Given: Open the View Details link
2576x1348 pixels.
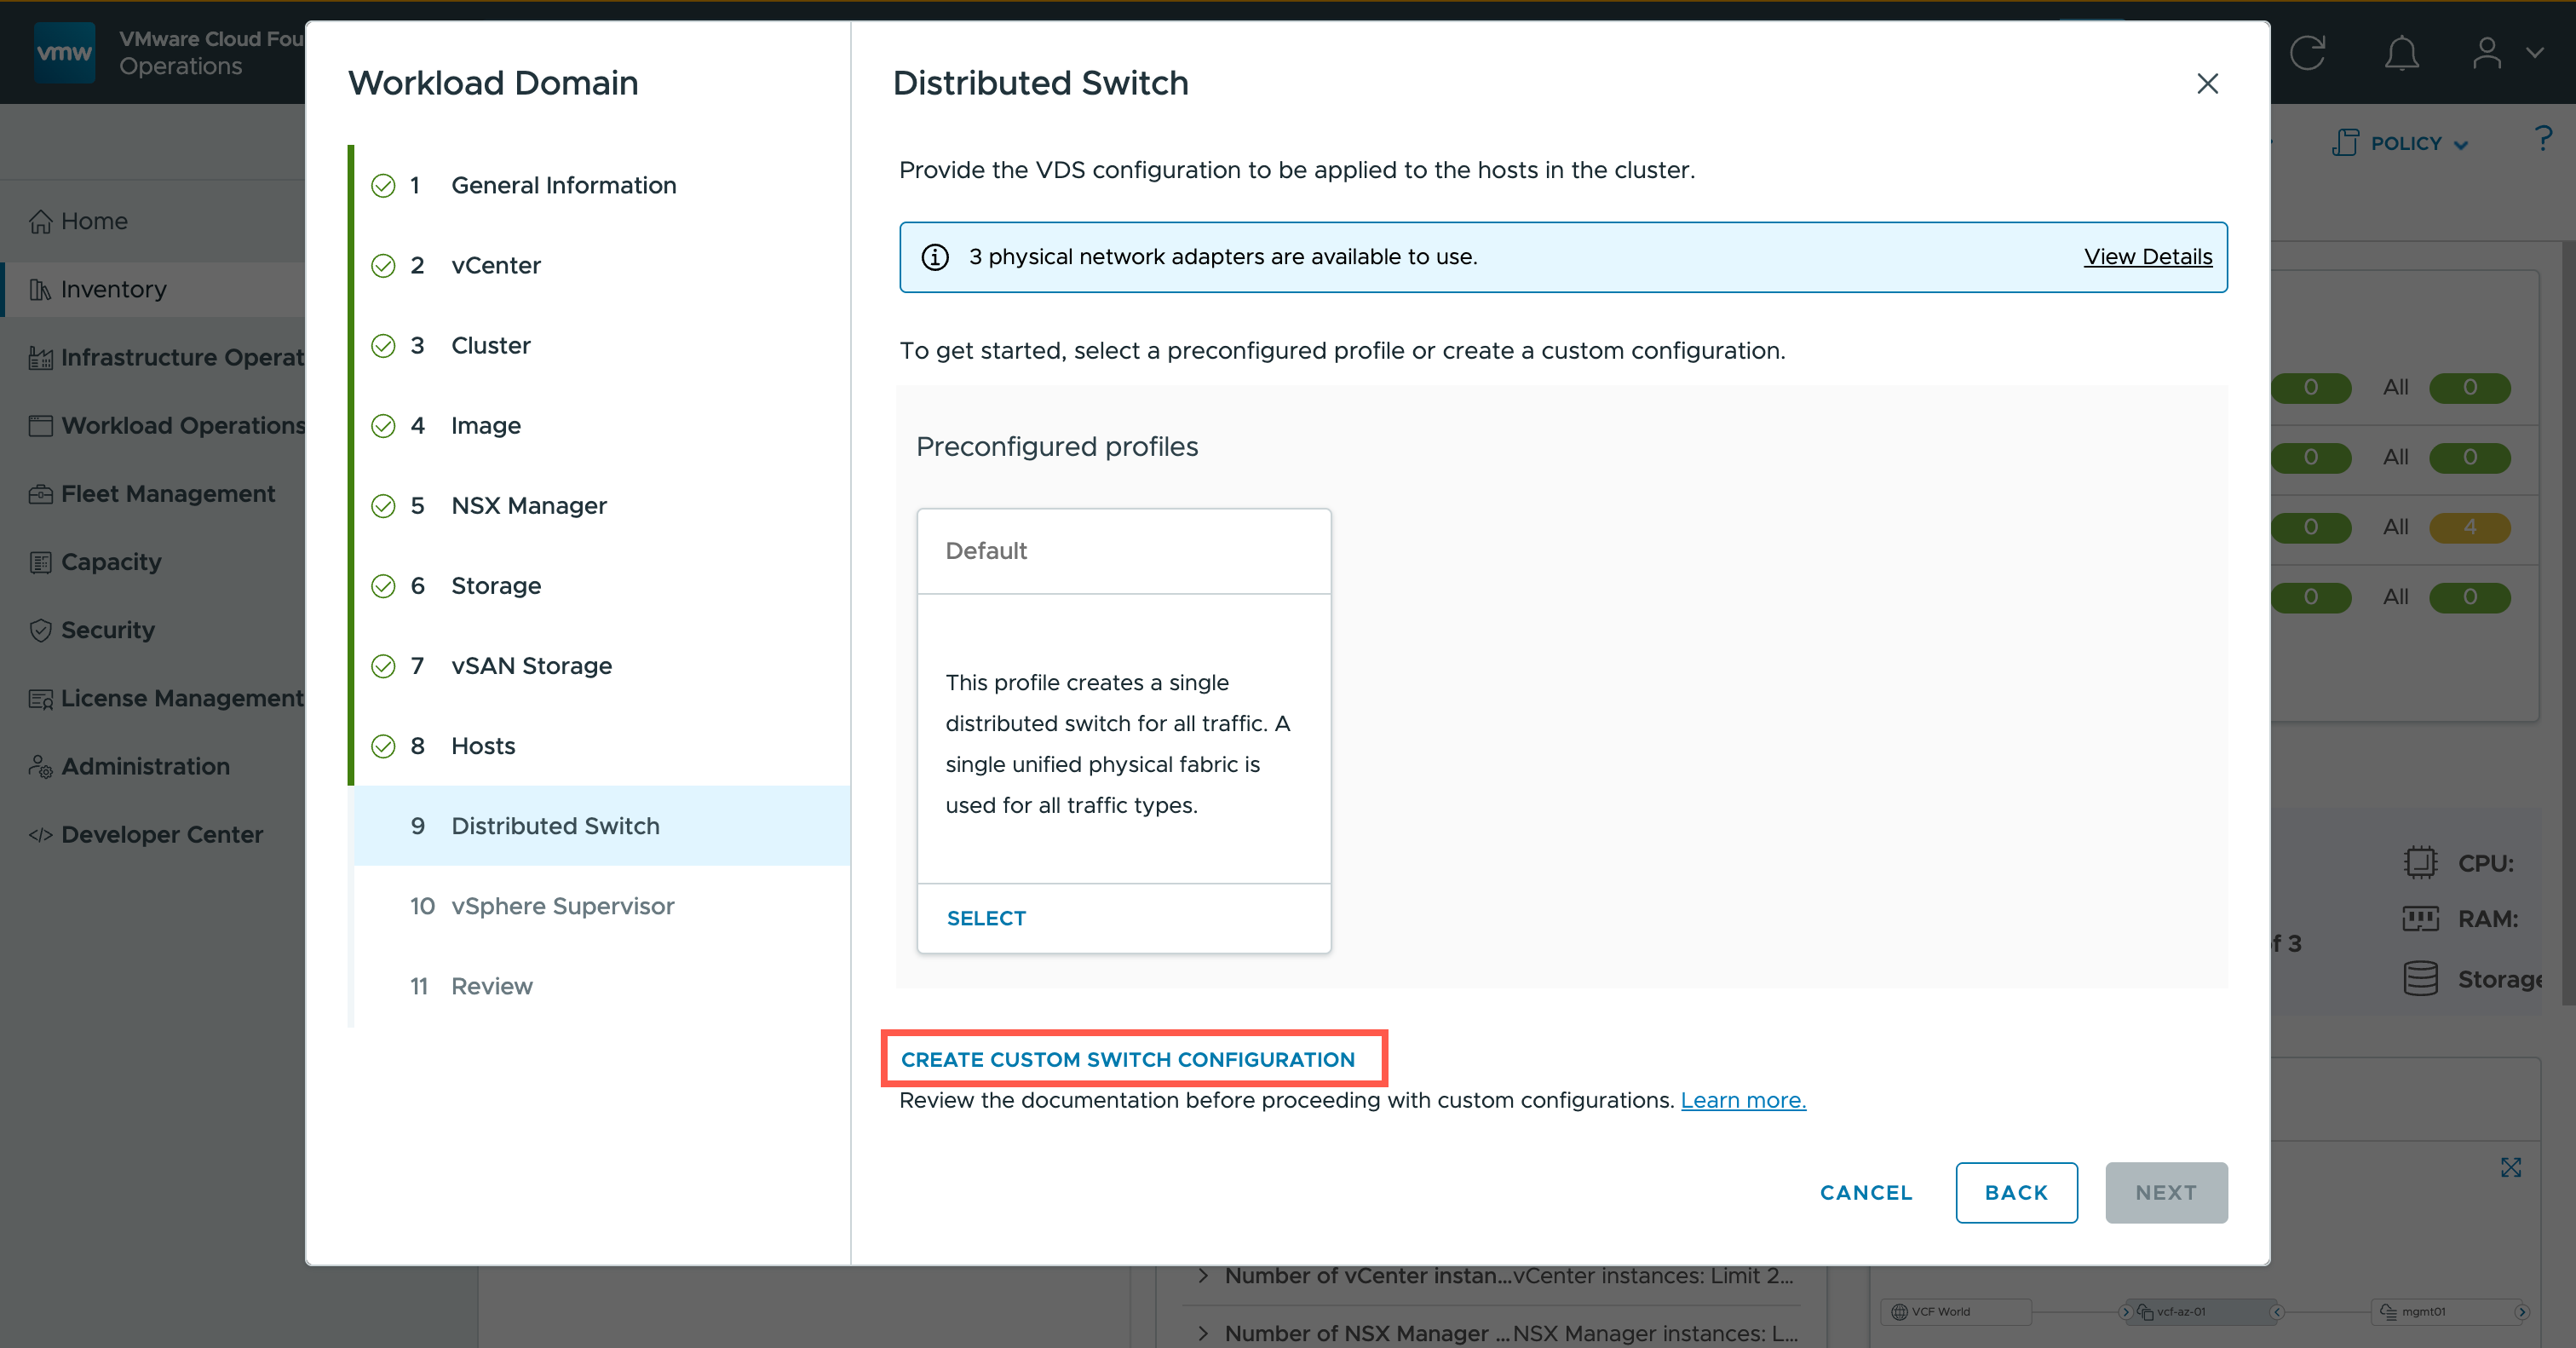Looking at the screenshot, I should pyautogui.click(x=2147, y=257).
